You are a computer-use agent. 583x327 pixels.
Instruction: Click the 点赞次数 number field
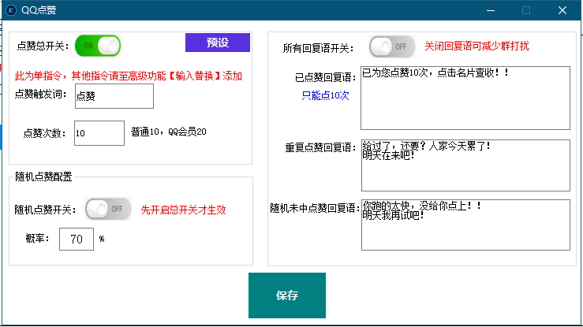tap(99, 133)
